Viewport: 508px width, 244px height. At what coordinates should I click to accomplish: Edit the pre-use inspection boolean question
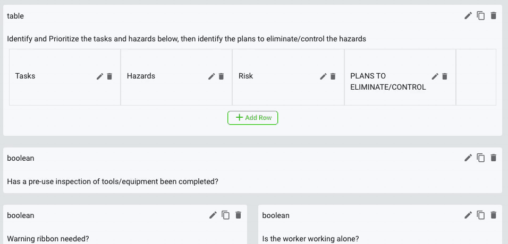pos(468,158)
